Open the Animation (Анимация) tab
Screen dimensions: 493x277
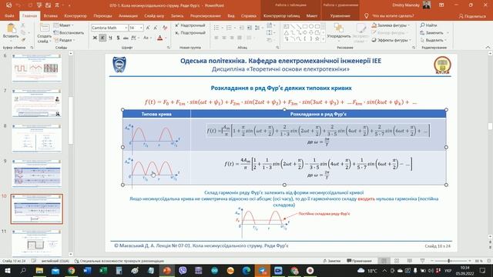(x=128, y=15)
